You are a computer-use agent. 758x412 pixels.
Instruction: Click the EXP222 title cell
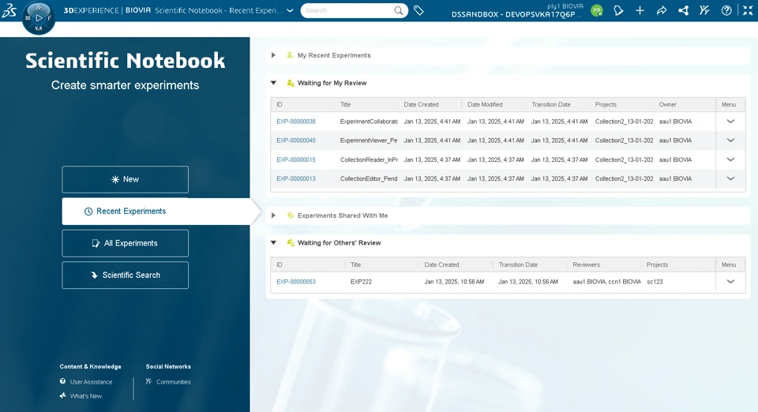[x=361, y=282]
